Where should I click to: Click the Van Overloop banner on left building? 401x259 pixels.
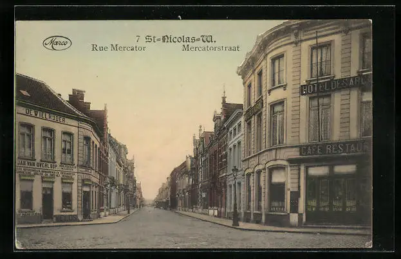point(45,168)
